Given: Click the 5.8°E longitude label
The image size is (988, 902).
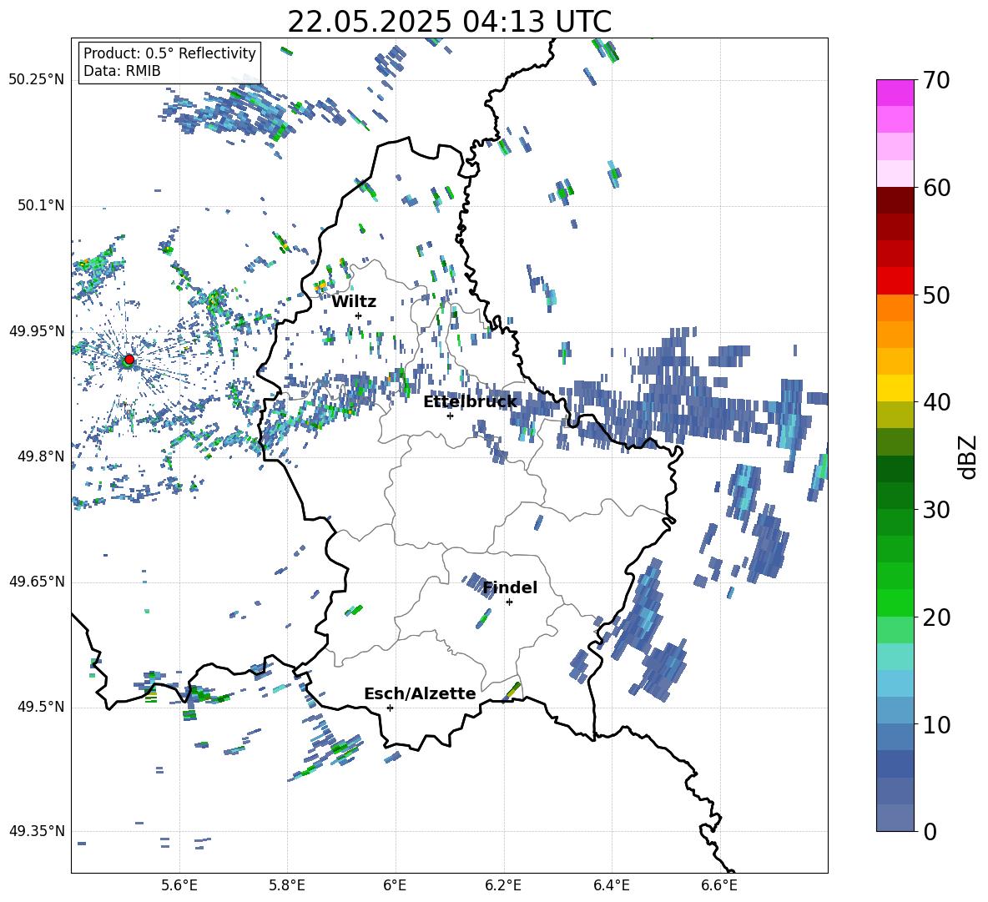Looking at the screenshot, I should coord(287,885).
